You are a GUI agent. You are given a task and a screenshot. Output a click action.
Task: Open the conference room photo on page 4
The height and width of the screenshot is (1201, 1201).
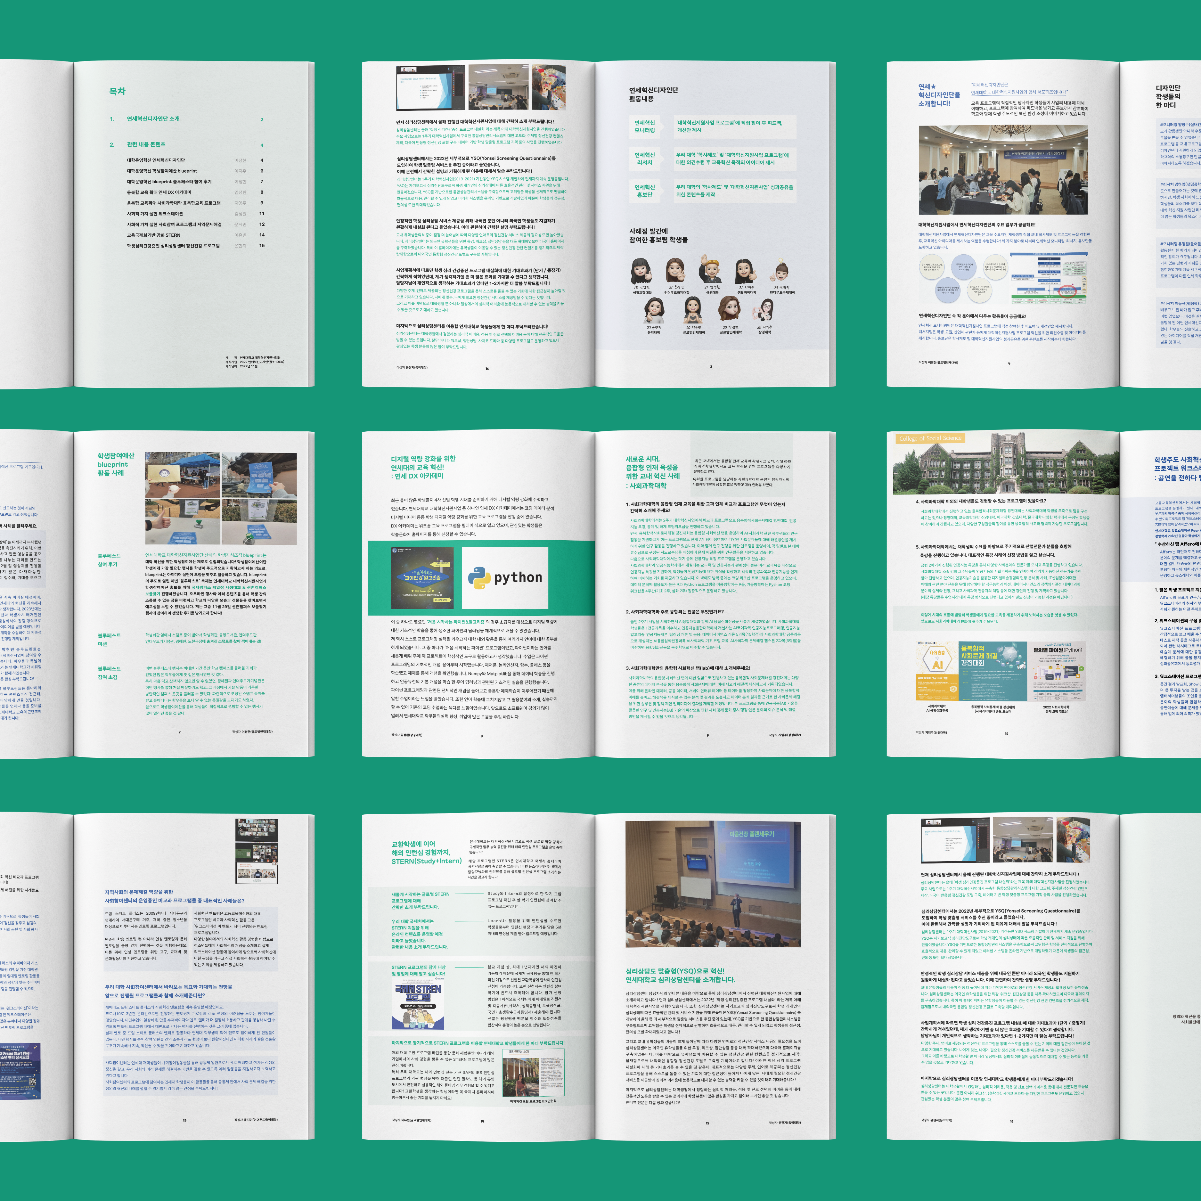point(1003,170)
